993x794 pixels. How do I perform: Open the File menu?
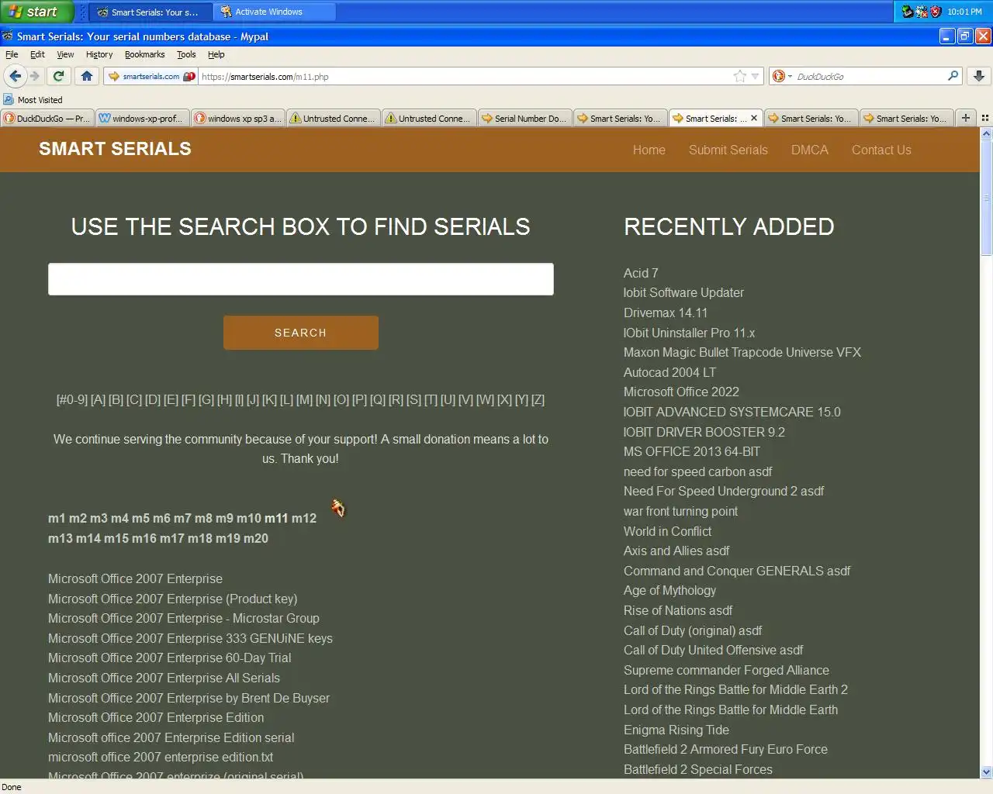tap(12, 54)
